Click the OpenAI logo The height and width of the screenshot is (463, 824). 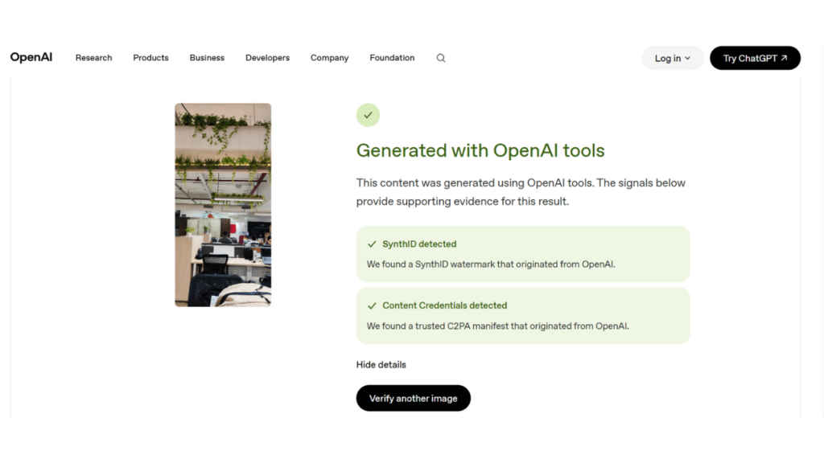31,57
